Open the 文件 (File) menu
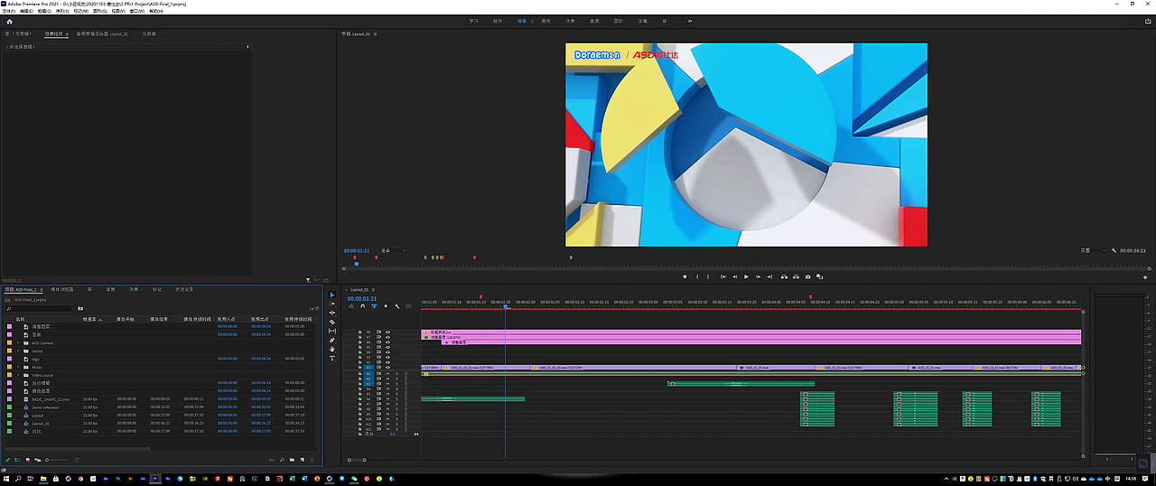 (x=8, y=11)
